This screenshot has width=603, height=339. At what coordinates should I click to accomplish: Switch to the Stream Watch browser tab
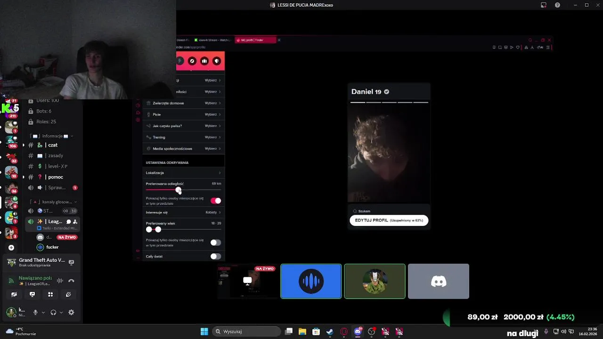[x=213, y=40]
